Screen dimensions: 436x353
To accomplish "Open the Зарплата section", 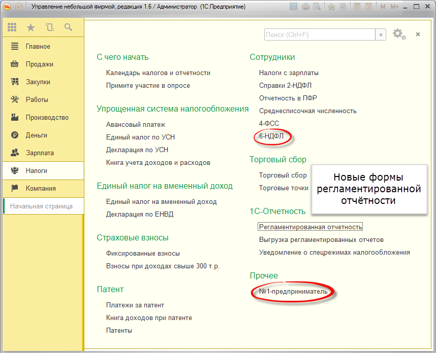I will [43, 153].
